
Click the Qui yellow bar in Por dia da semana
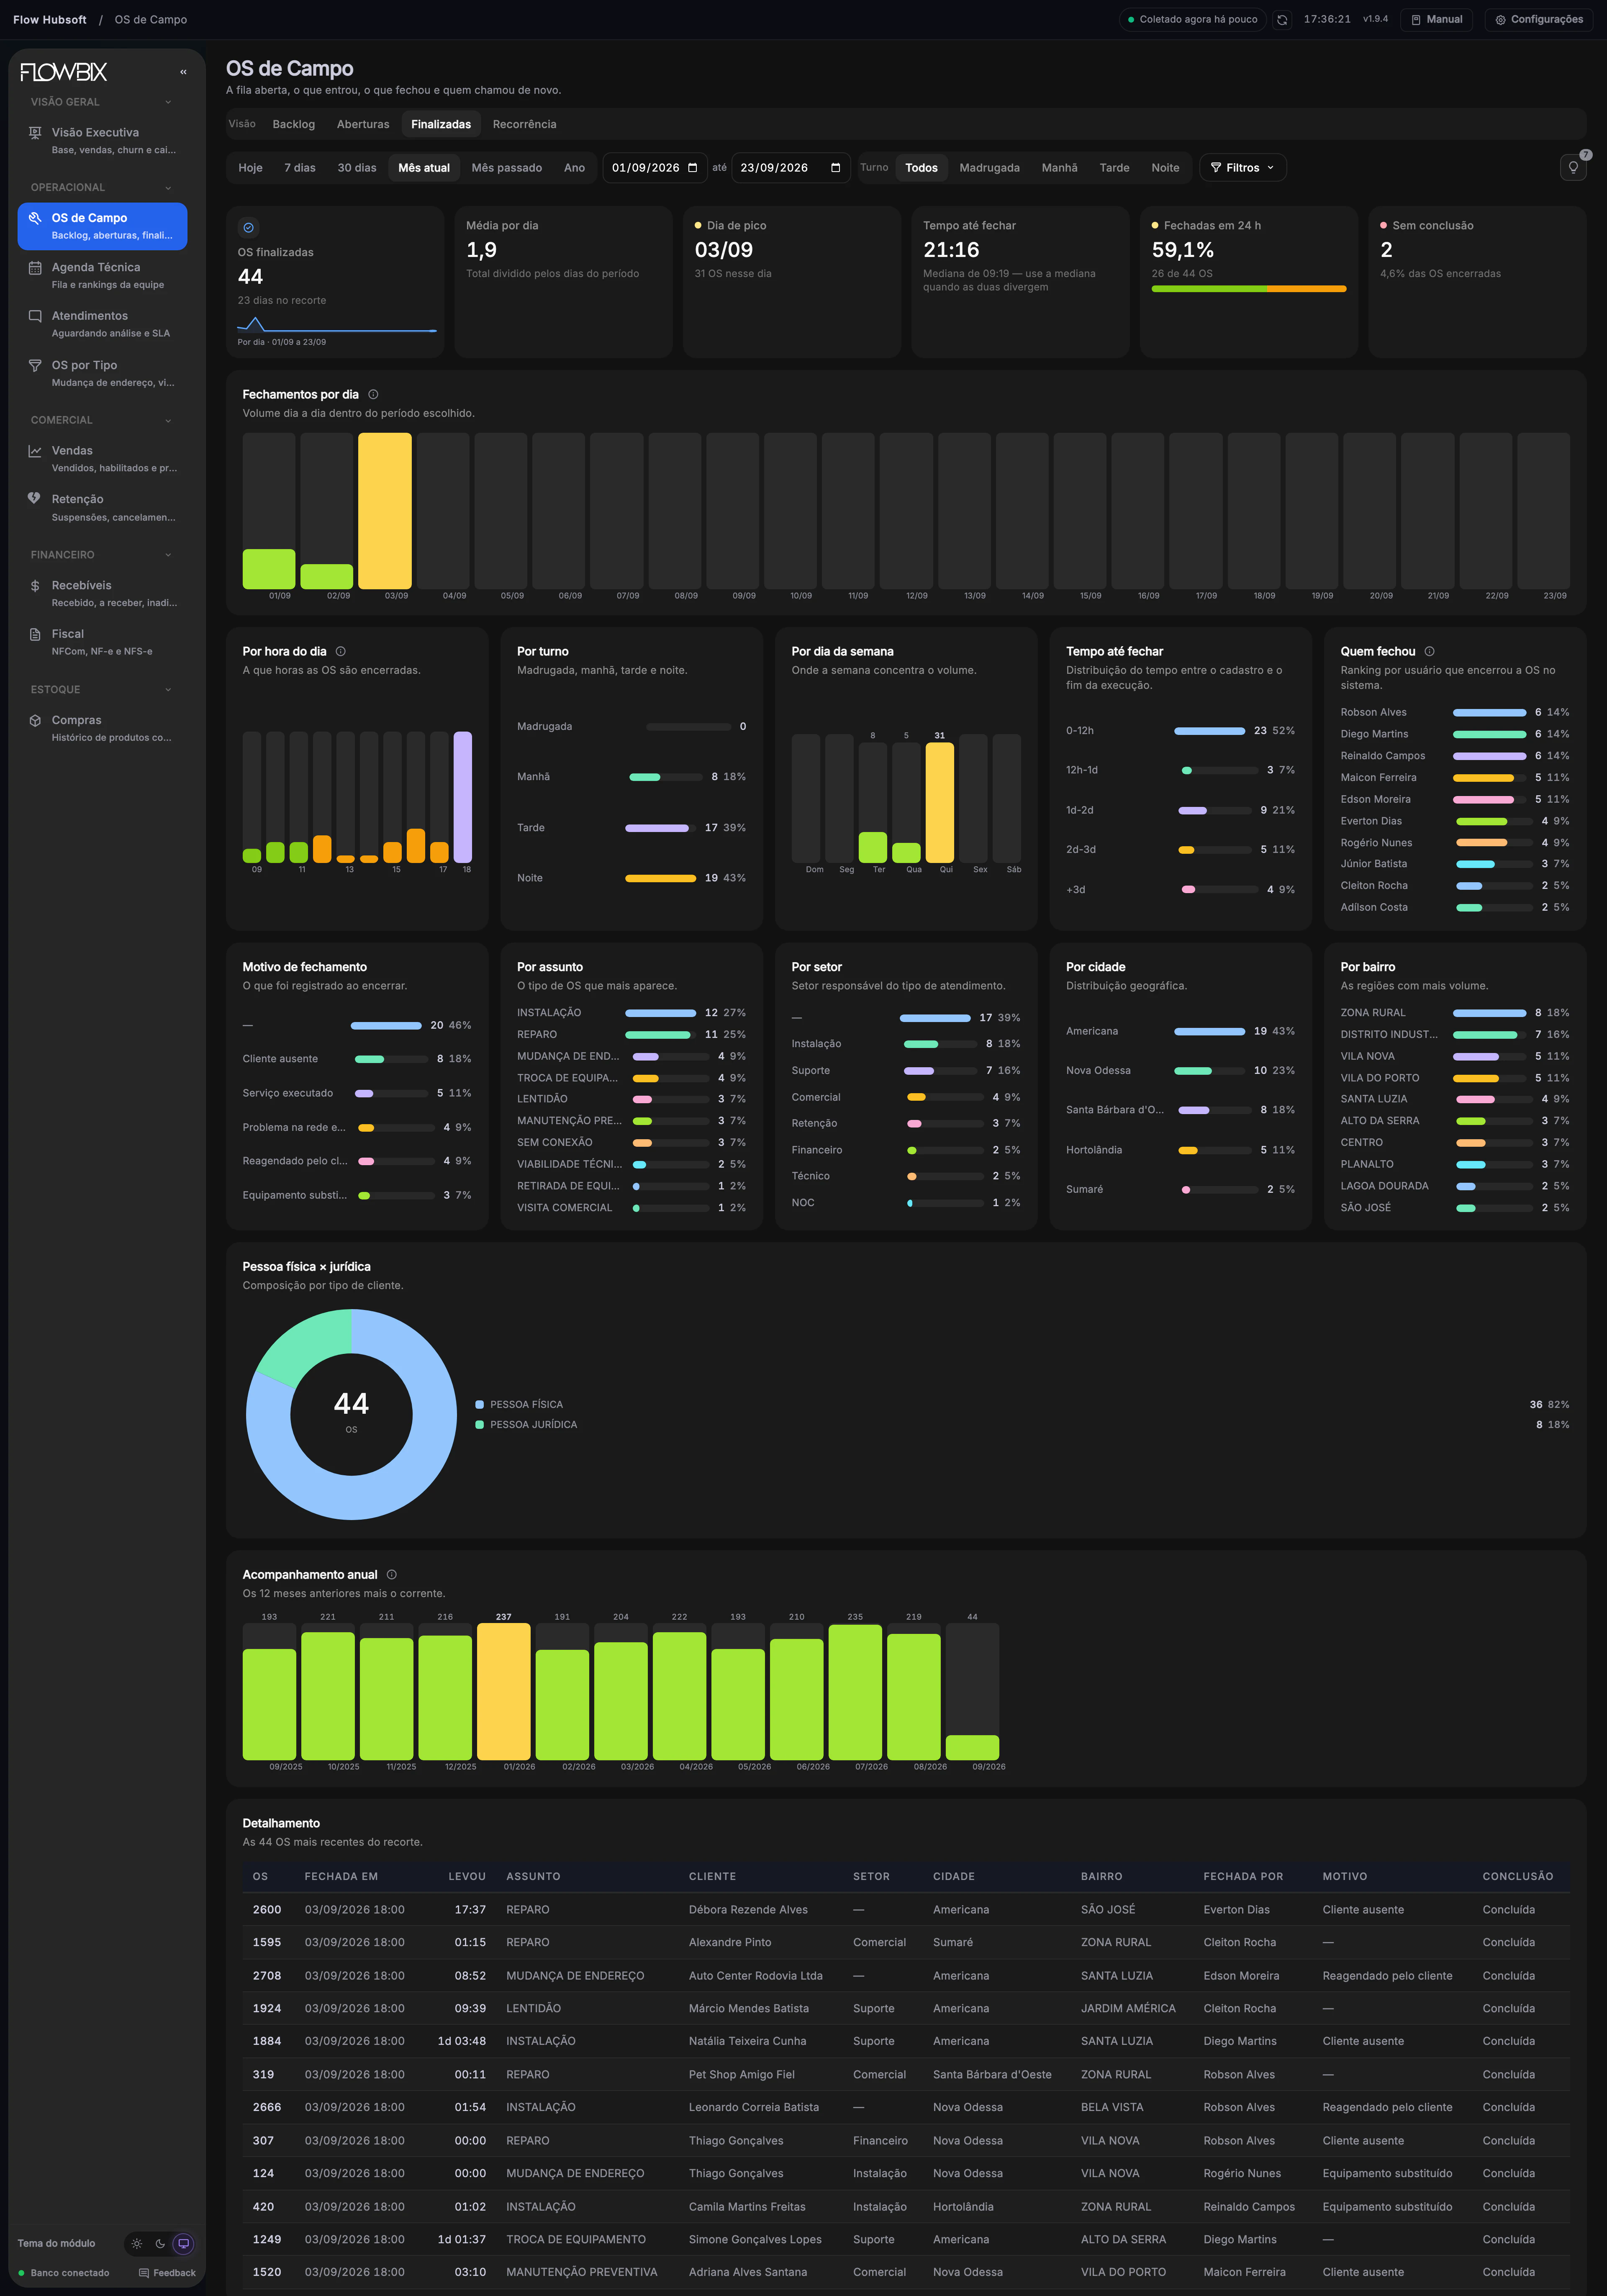940,803
